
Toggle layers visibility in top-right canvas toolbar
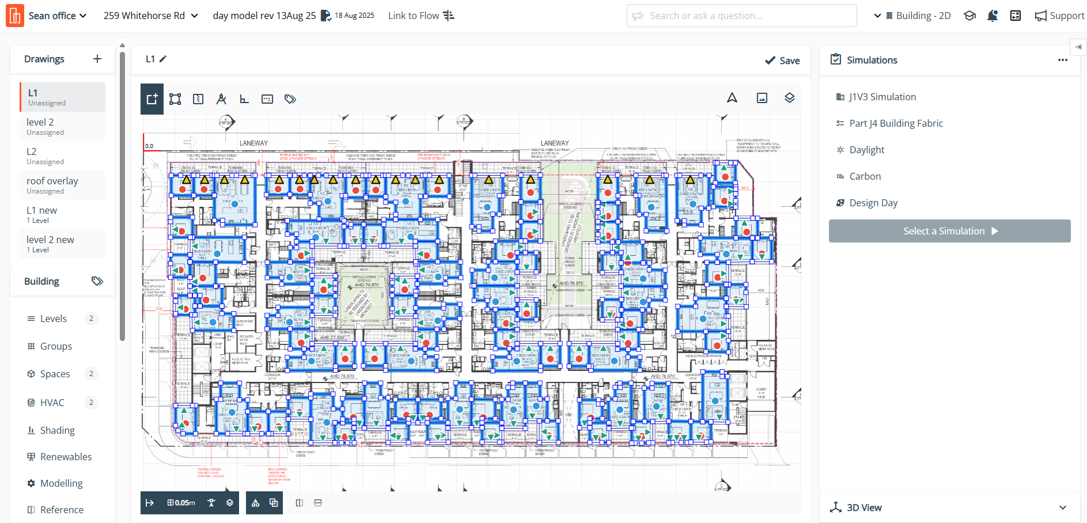(x=789, y=98)
